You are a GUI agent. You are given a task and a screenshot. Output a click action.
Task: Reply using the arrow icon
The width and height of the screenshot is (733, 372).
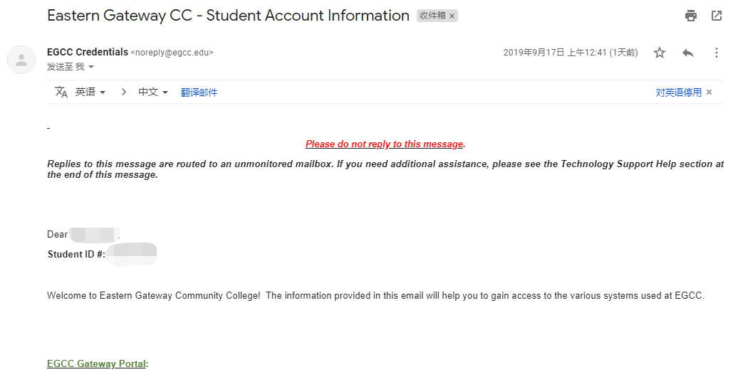(687, 53)
